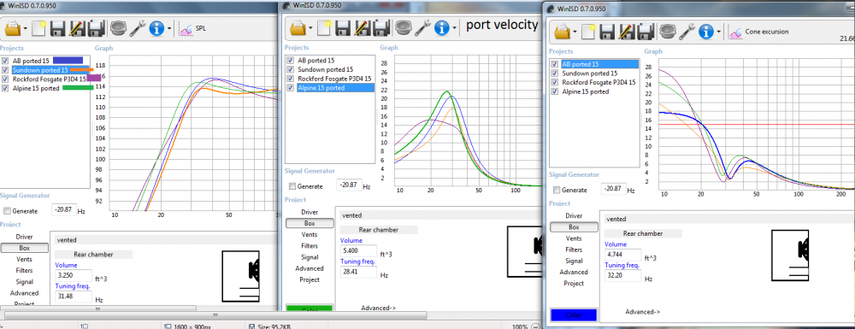The height and width of the screenshot is (329, 855).
Task: Enable Generate checkbox in Cone excursion window
Action: tap(557, 190)
